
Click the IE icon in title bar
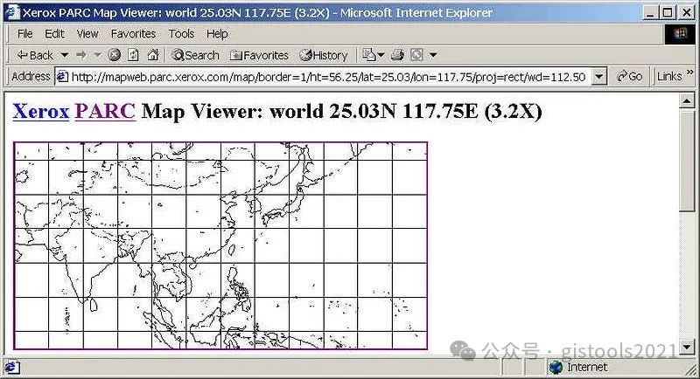12,12
